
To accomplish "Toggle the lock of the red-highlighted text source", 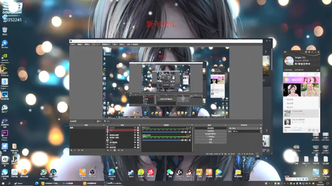I will 138,130.
